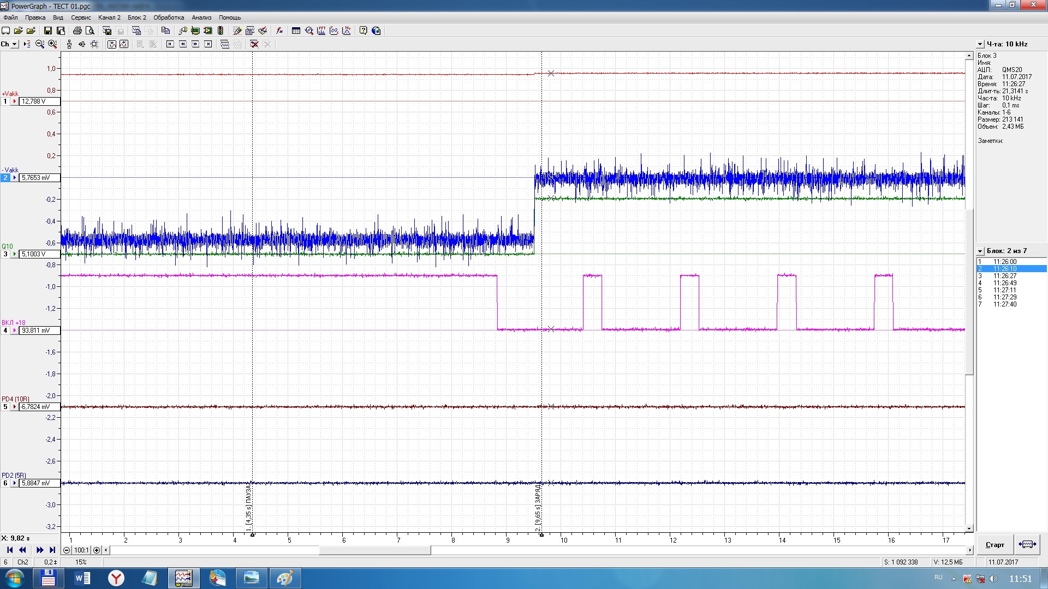Toggle channel 6 PD2 arrow button
Image resolution: width=1048 pixels, height=589 pixels.
[x=15, y=483]
